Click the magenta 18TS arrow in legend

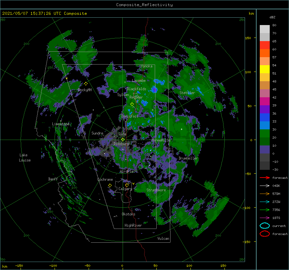click(265, 218)
